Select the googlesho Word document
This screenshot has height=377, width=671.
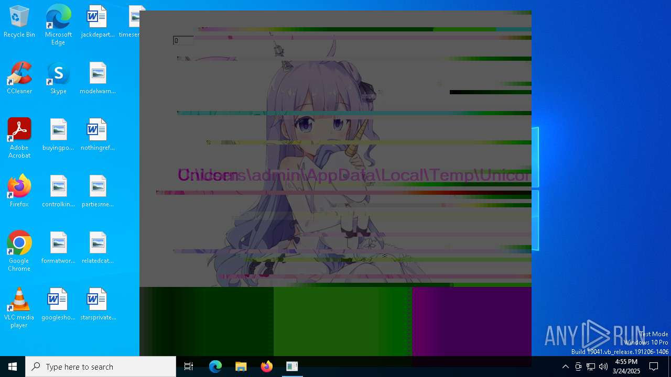[58, 304]
